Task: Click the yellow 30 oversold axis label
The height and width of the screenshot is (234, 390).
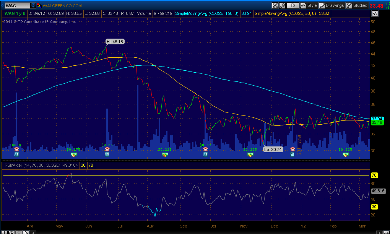Action: [x=374, y=207]
